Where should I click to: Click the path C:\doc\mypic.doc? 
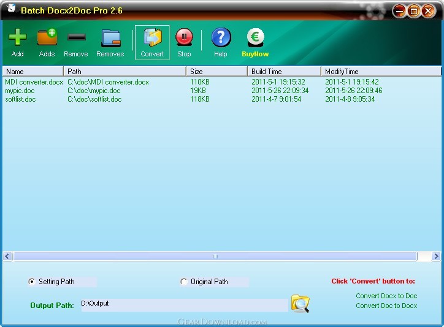pos(94,91)
